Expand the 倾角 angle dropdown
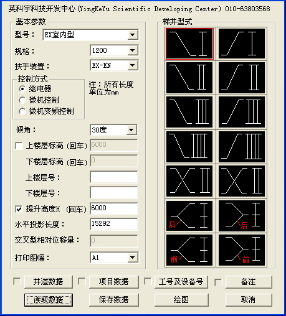Viewport: 286px width, 316px height. (x=131, y=130)
